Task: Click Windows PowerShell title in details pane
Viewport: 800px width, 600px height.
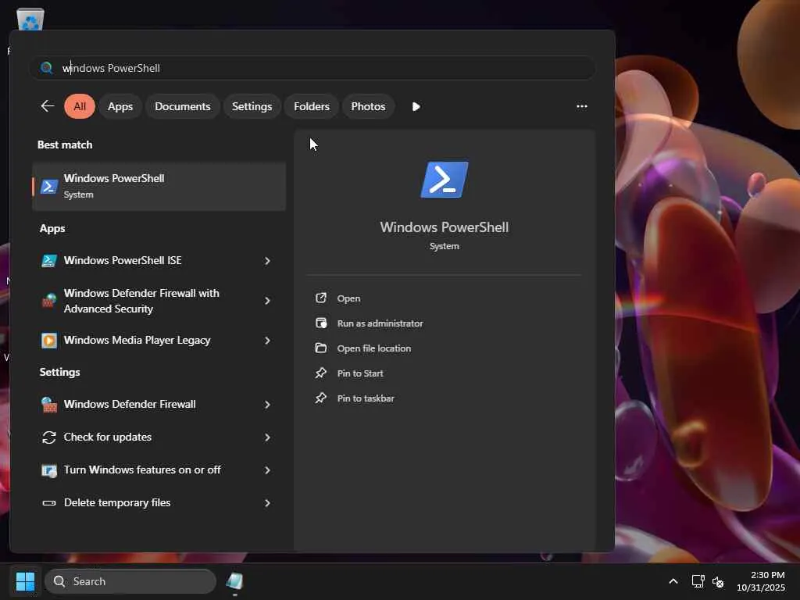Action: tap(444, 227)
